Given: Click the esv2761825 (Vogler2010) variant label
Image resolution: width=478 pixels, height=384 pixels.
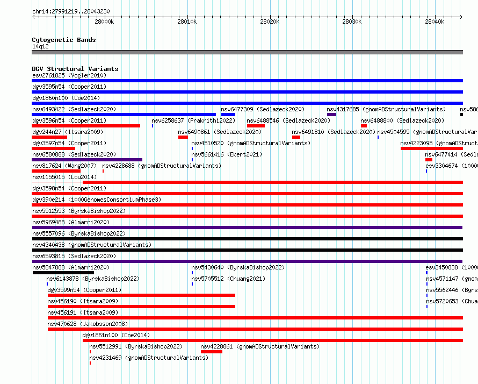Looking at the screenshot, I should click(x=69, y=75).
